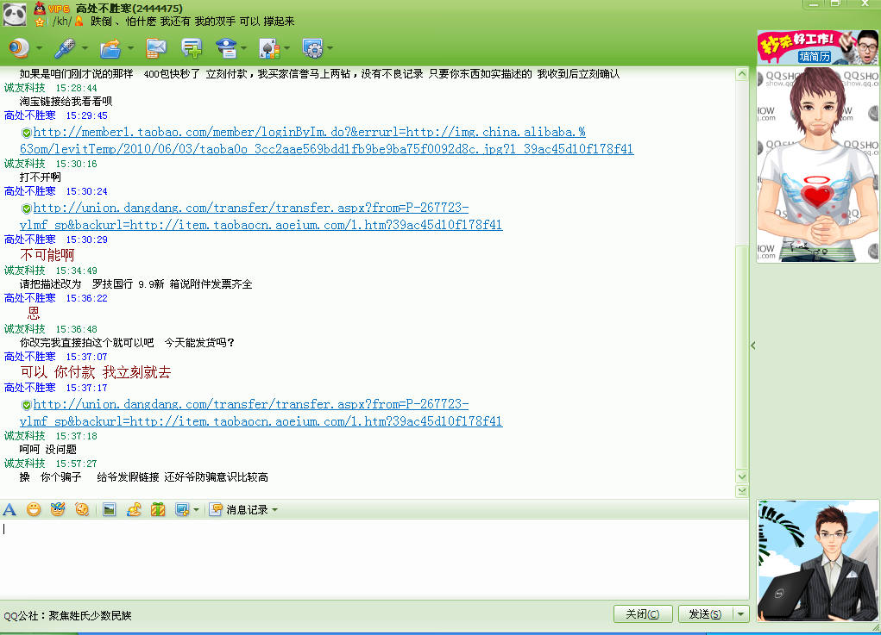This screenshot has width=881, height=635.
Task: Open the smiley emoticon picker
Action: [x=34, y=509]
